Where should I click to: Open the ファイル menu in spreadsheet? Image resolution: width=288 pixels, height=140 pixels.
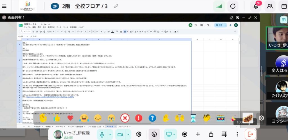[27, 27]
